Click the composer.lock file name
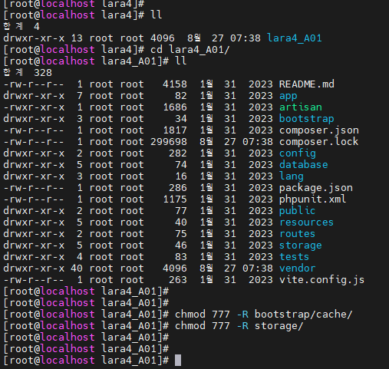Image resolution: width=389 pixels, height=369 pixels. [x=318, y=142]
